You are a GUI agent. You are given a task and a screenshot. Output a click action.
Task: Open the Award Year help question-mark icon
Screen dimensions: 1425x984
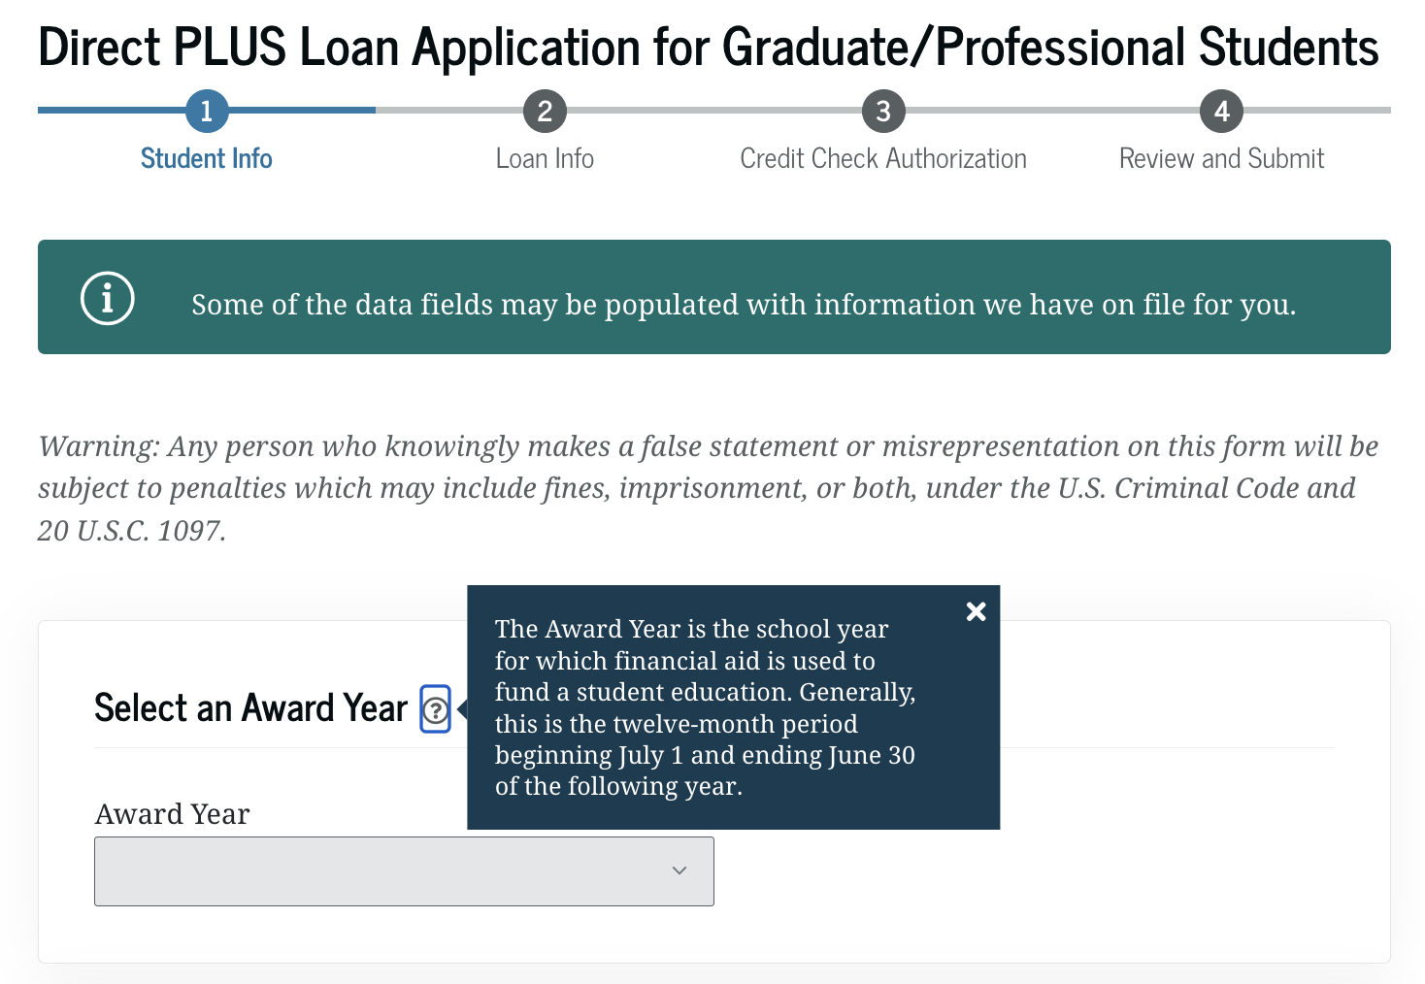[436, 708]
